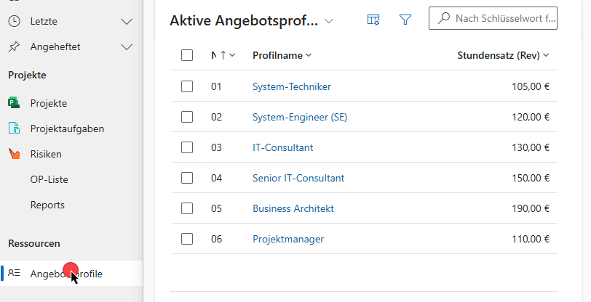Click the Projekte app icon
Viewport: 591px width, 302px height.
click(14, 103)
